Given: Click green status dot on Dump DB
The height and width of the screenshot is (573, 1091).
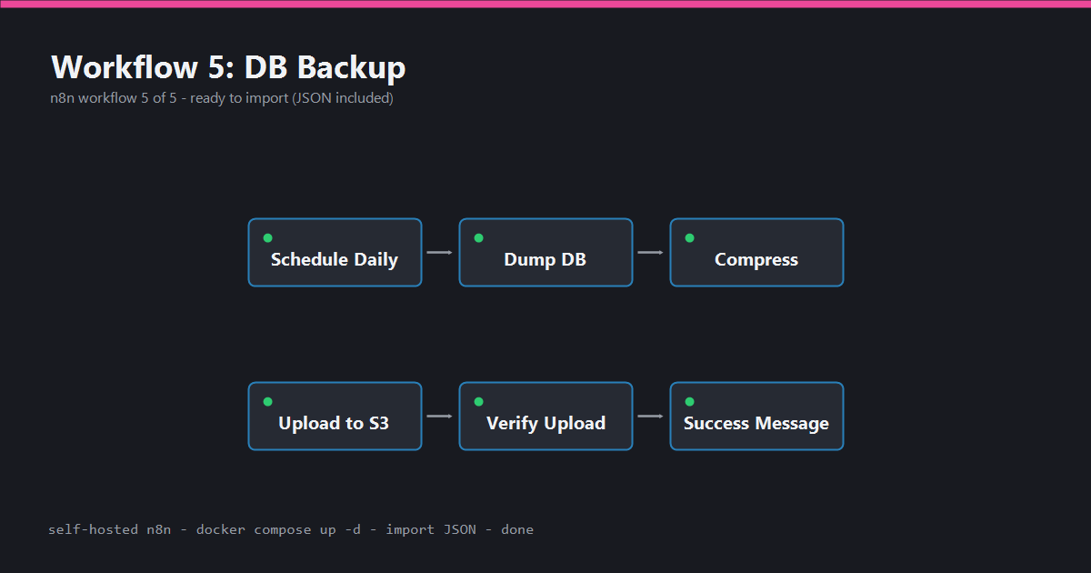Looking at the screenshot, I should click(x=478, y=237).
